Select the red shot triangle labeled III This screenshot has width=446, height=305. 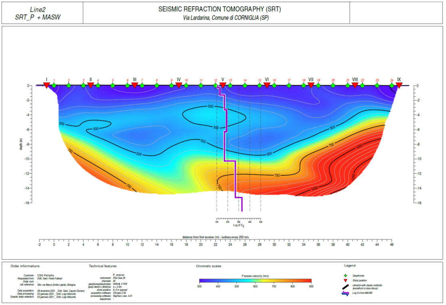click(x=135, y=85)
